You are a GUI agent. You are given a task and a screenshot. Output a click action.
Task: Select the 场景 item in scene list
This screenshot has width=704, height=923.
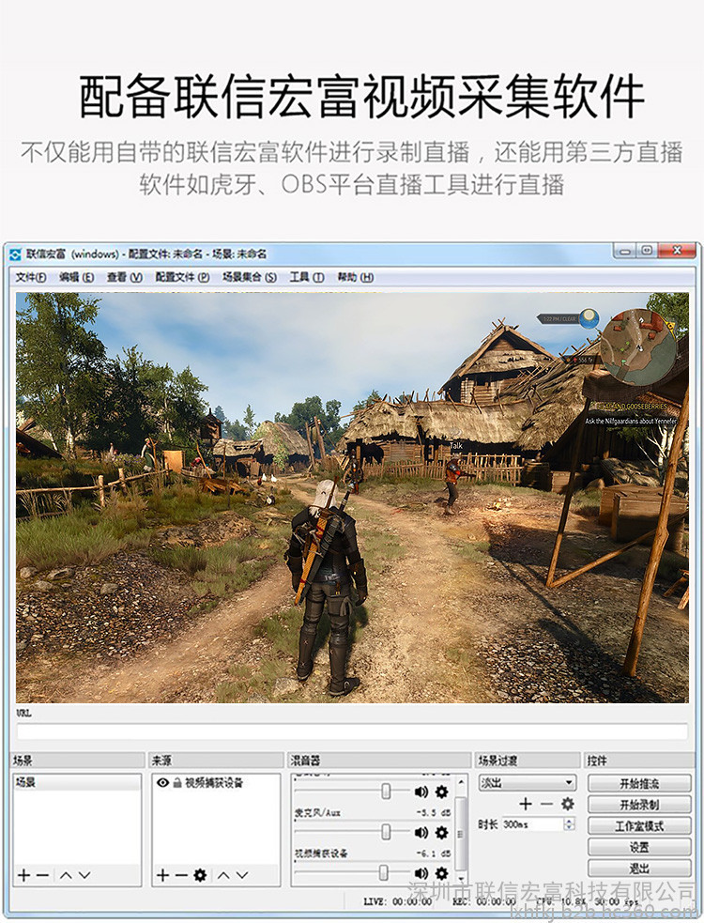click(x=77, y=782)
